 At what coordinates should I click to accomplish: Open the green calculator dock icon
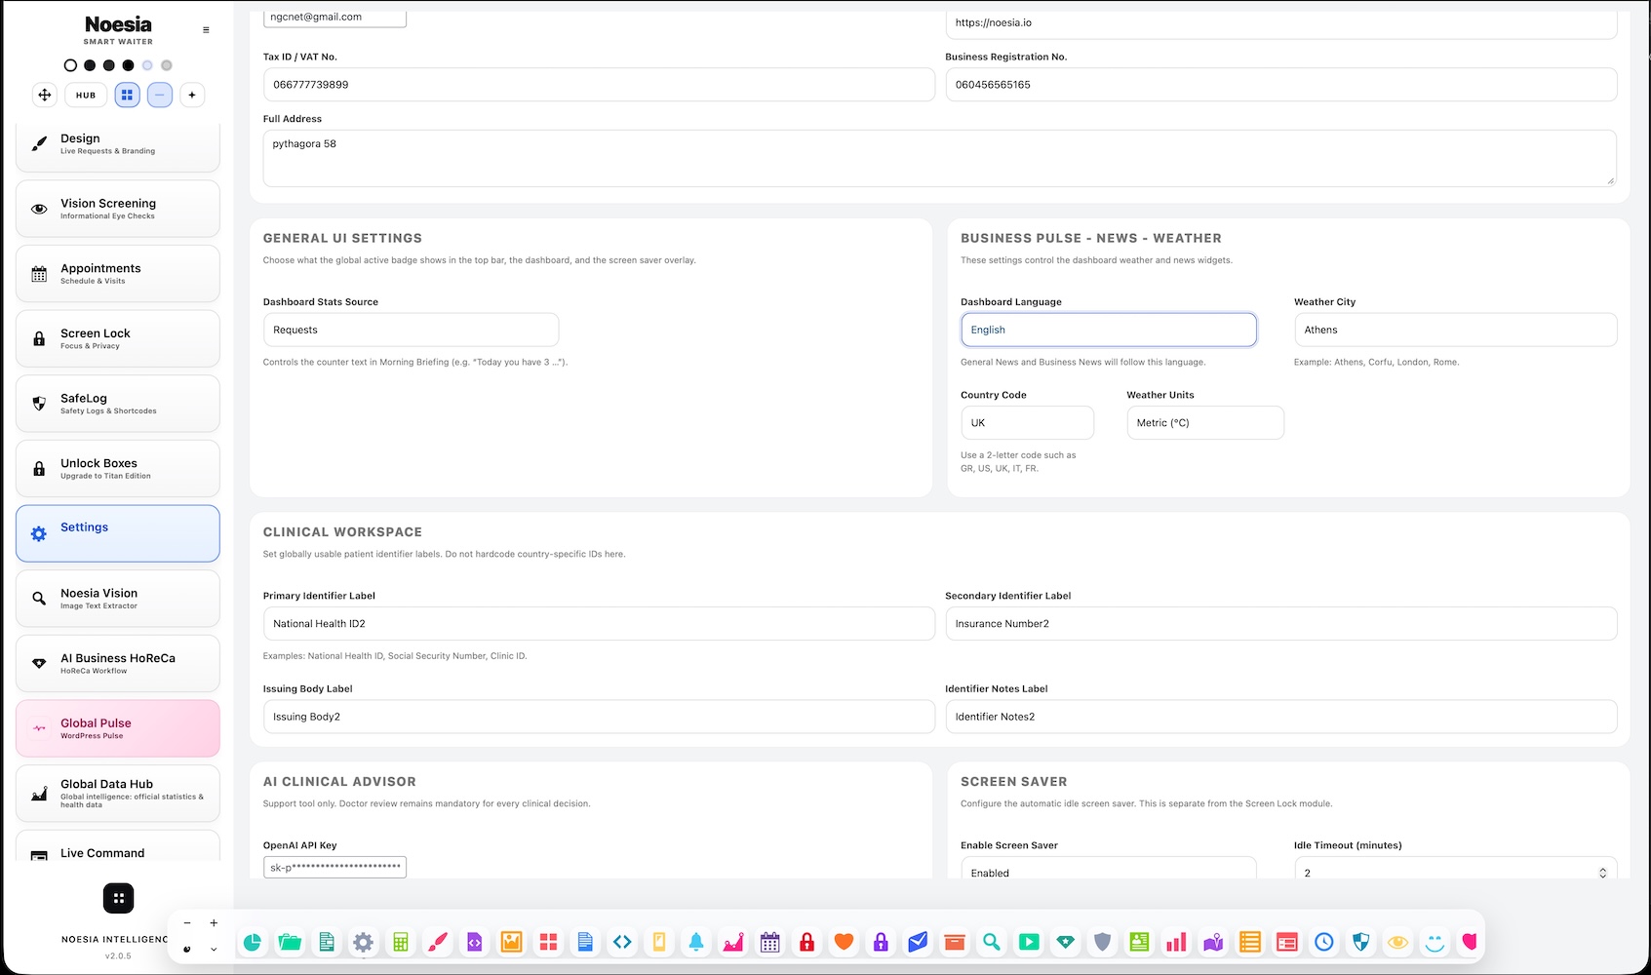[x=400, y=942]
